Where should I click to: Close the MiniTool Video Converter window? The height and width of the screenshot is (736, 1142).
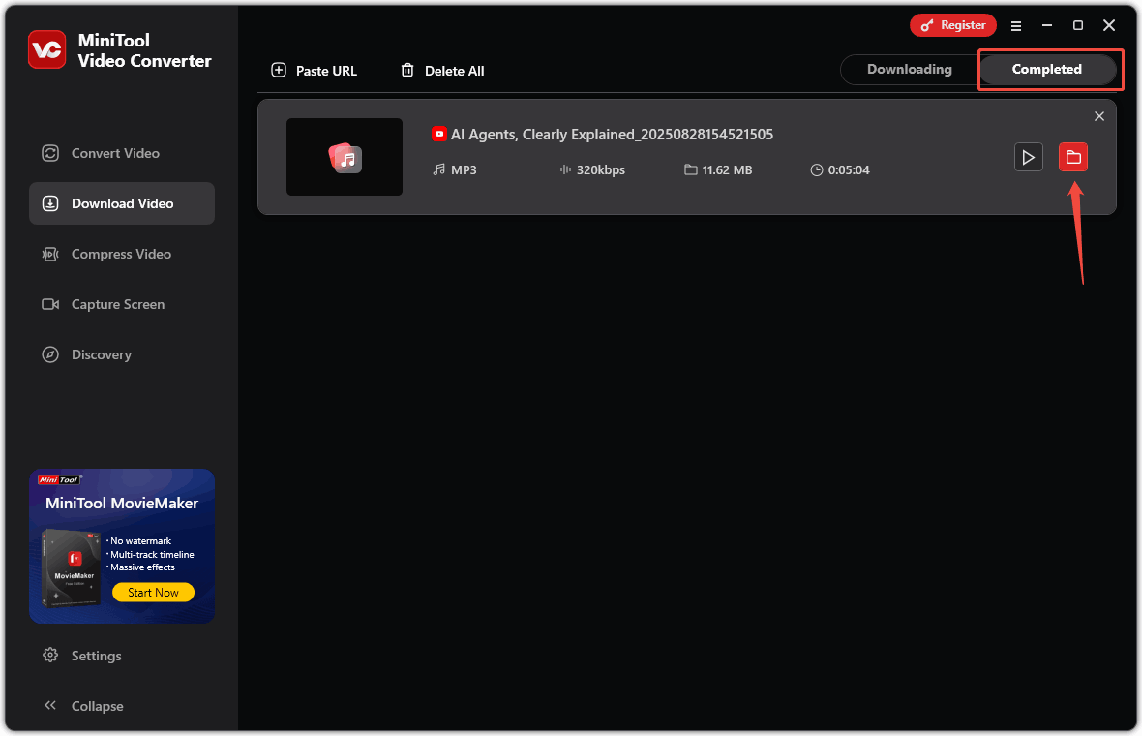[1109, 25]
